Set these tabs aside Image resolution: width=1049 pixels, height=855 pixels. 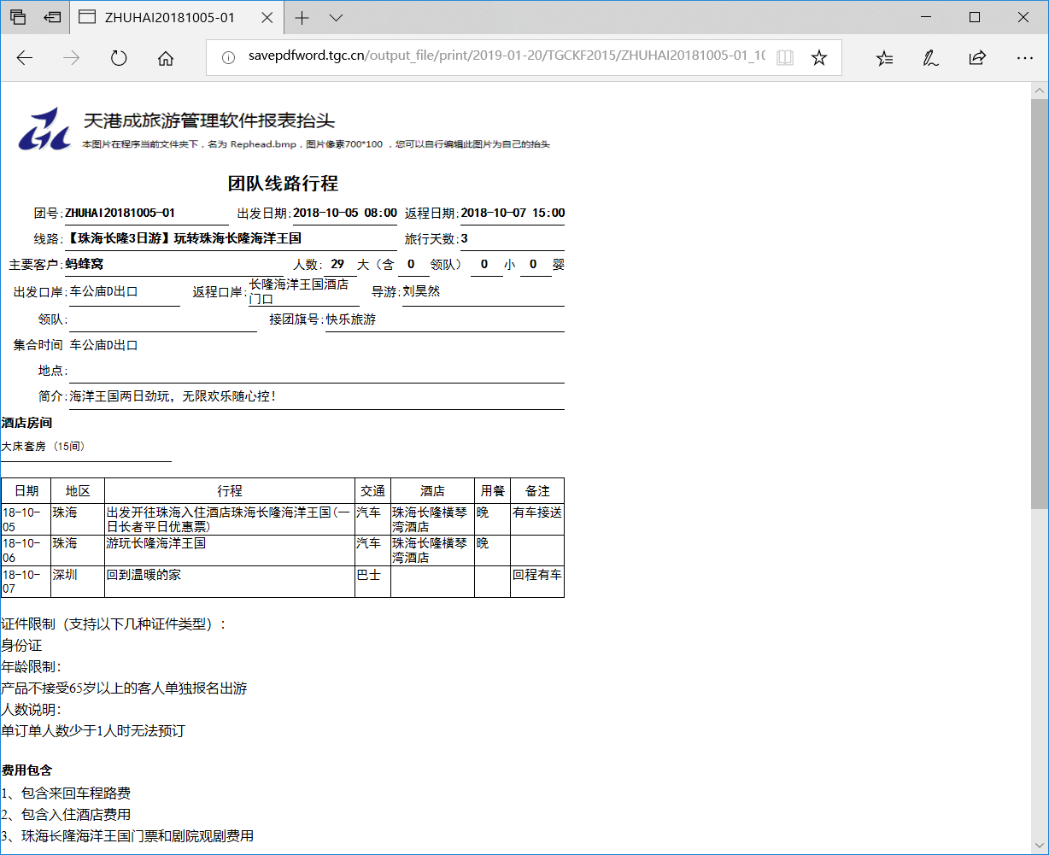click(x=53, y=17)
